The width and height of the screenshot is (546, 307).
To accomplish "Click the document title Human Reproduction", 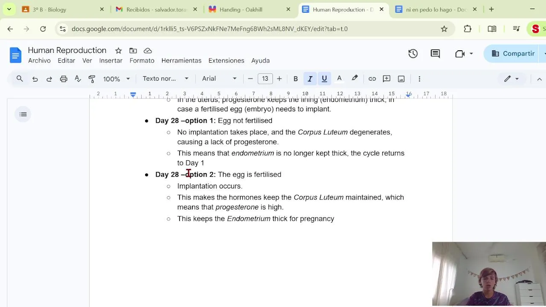I will (67, 50).
